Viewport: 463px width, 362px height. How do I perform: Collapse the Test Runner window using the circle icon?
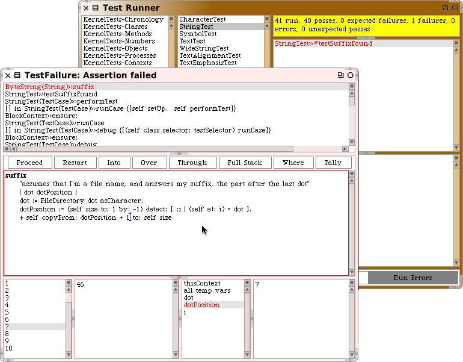tap(454, 8)
